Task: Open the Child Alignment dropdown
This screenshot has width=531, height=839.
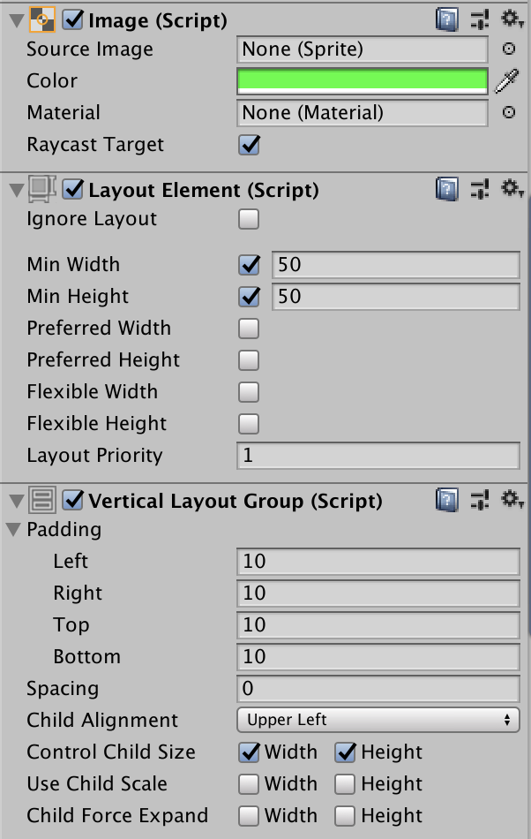Action: (378, 721)
